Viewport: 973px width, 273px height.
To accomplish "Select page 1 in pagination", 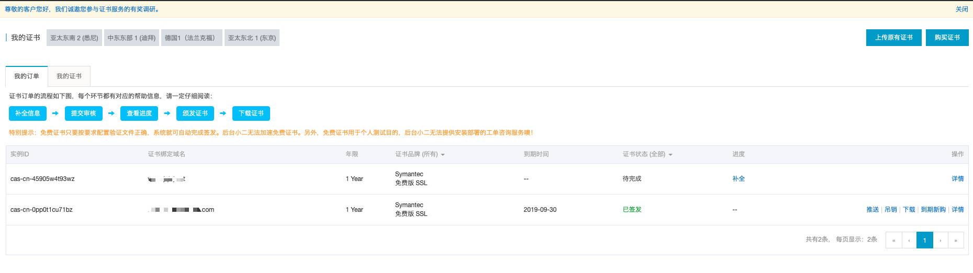I will (x=925, y=240).
